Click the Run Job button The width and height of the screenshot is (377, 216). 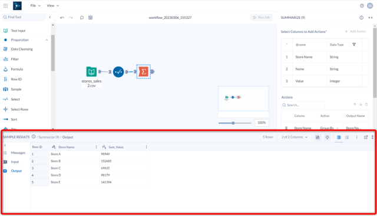click(262, 17)
